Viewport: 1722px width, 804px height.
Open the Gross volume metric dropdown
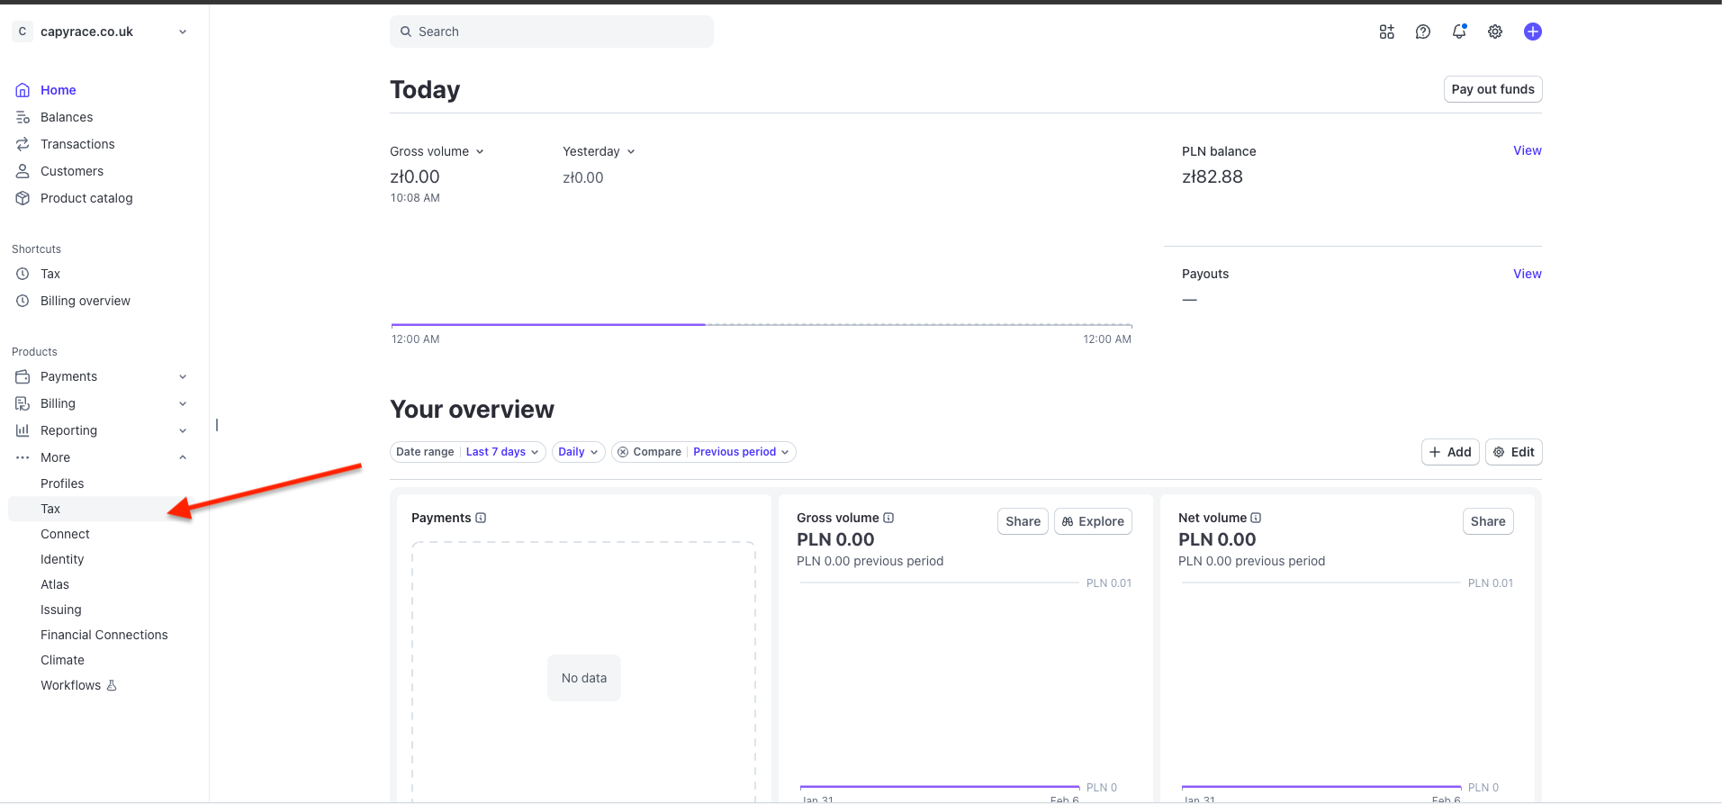437,151
